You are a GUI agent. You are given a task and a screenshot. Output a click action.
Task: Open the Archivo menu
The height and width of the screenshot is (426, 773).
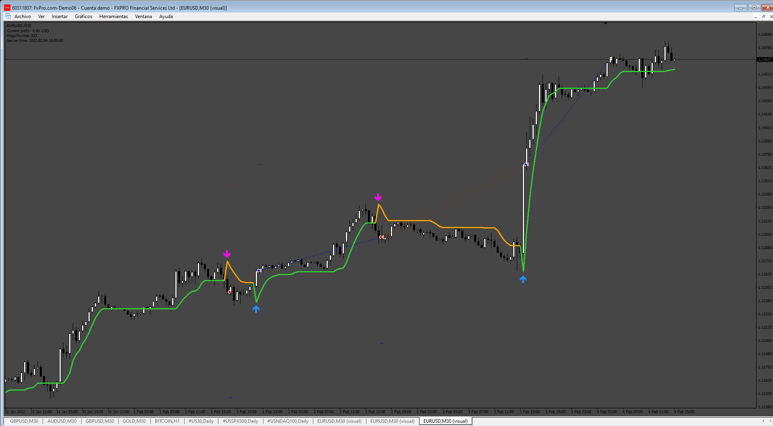23,16
